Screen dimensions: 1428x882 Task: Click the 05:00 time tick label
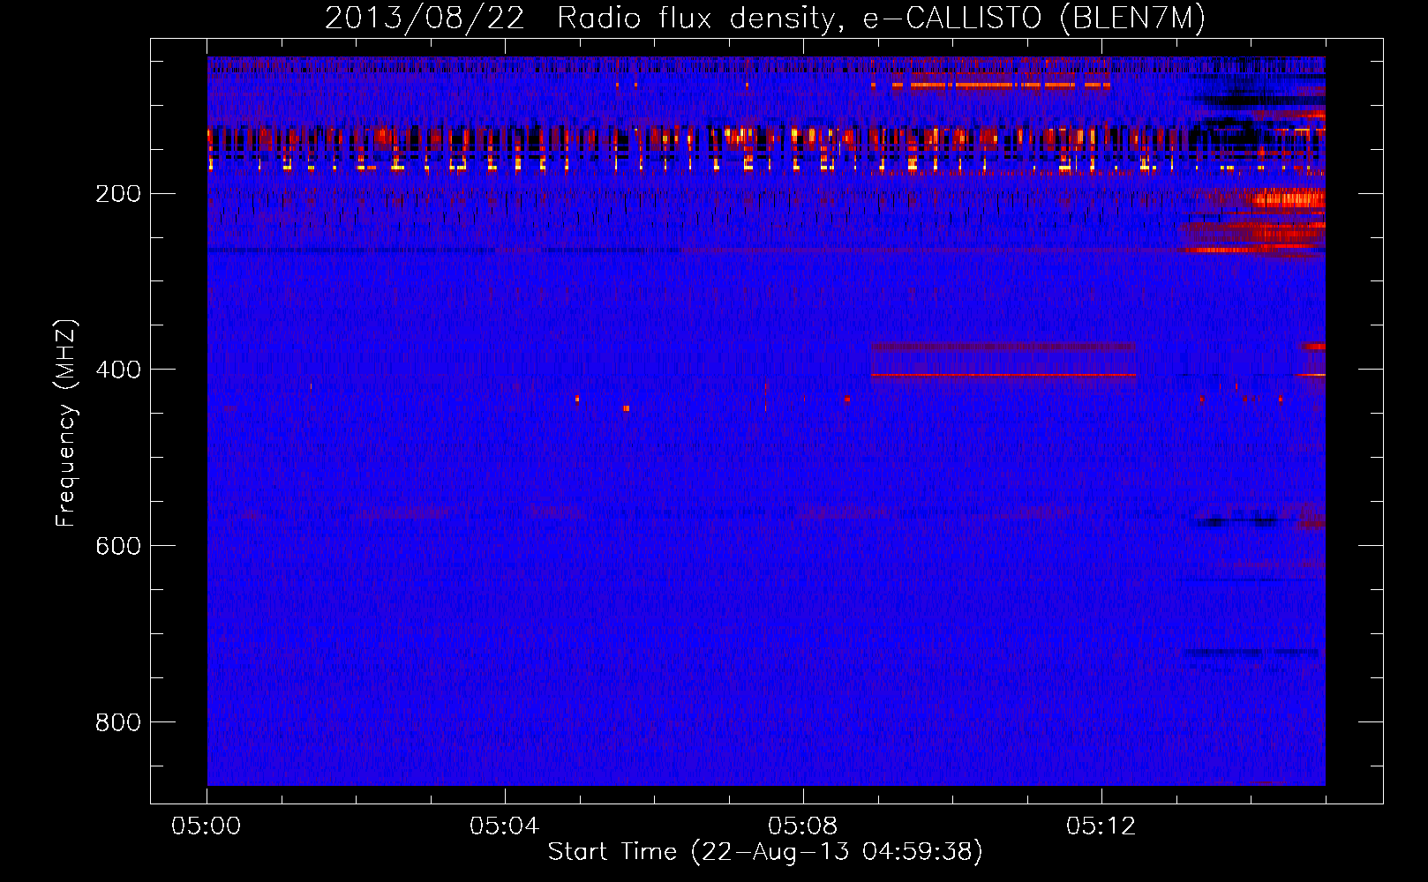pyautogui.click(x=207, y=826)
